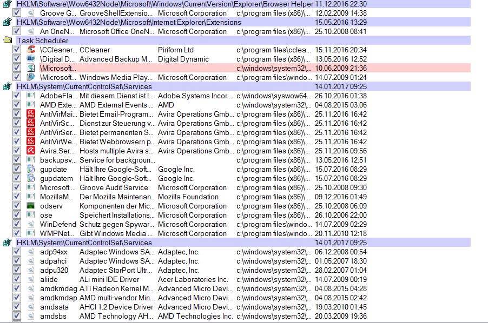Click the aliide driver icon
This screenshot has width=488, height=323.
(31, 279)
